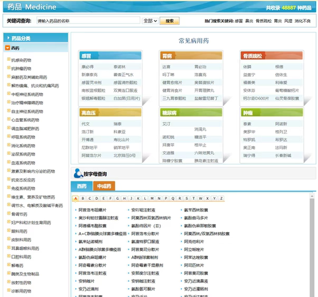The height and width of the screenshot is (297, 318).
Task: Select letter A in alphabet index
Action: 76,199
